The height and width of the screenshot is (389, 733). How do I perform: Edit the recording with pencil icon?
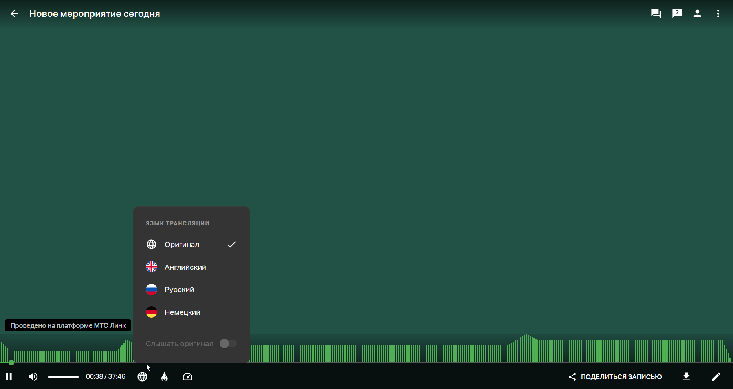pos(716,377)
